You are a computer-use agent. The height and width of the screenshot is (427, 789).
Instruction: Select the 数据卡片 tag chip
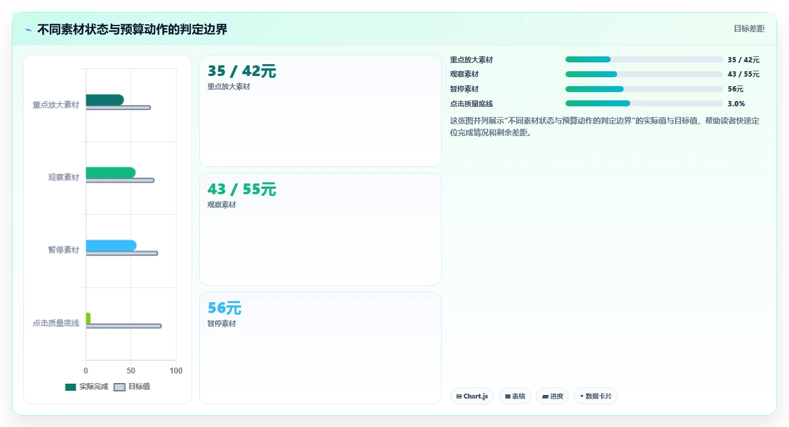pyautogui.click(x=596, y=396)
